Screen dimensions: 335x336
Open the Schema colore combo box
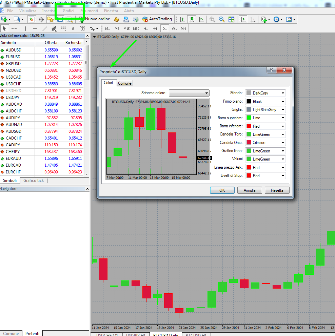189,93
